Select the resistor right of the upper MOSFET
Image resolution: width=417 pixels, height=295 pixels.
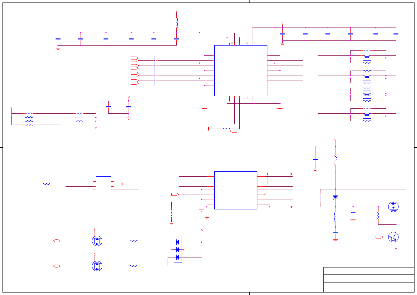coord(134,241)
